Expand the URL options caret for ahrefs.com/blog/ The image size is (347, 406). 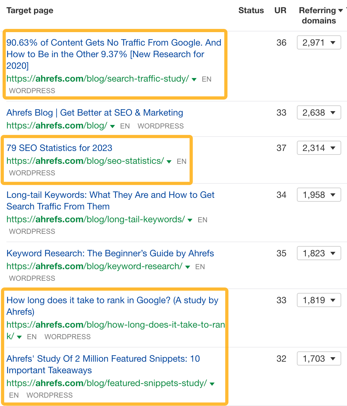(112, 126)
